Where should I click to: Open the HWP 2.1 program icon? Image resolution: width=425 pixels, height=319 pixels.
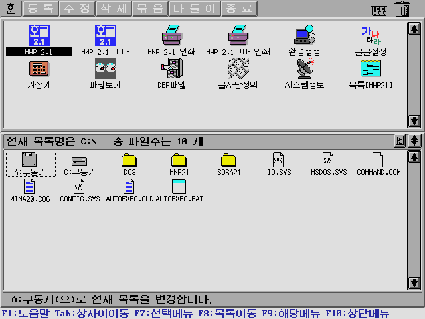[x=39, y=35]
